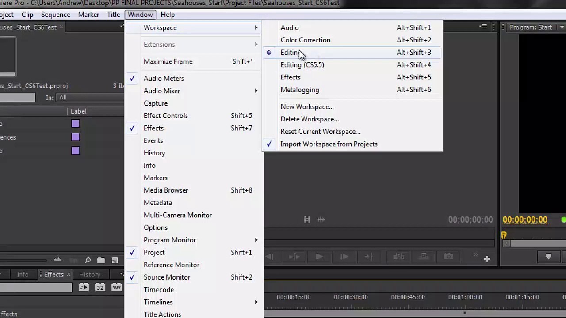This screenshot has height=318, width=566.
Task: Click the Insert button in Source Monitor
Action: point(398,257)
